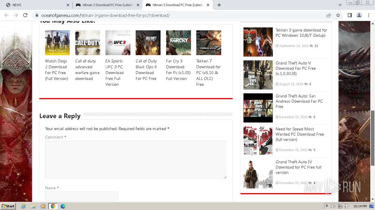Screen dimensions: 375x210
Task: Open the Call of Duty Advanced Warfare thumbnail
Action: (x=88, y=43)
